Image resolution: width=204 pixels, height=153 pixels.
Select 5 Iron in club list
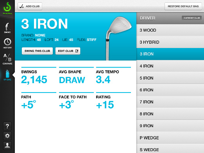click(170, 78)
